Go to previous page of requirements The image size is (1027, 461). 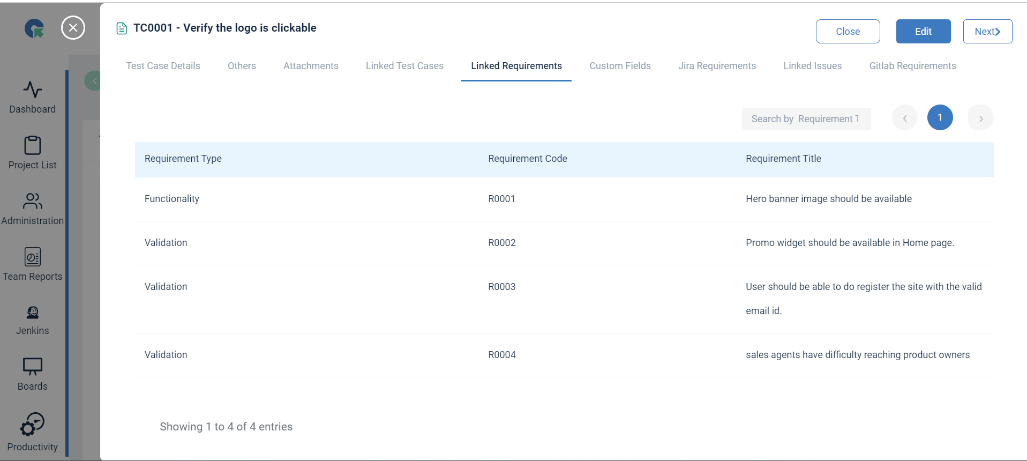click(x=905, y=118)
